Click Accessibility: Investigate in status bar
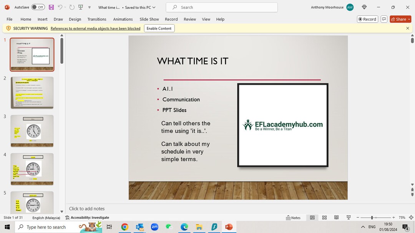The width and height of the screenshot is (415, 233). pos(87,217)
